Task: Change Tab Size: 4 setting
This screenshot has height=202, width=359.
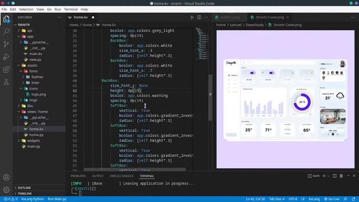Action: click(277, 199)
